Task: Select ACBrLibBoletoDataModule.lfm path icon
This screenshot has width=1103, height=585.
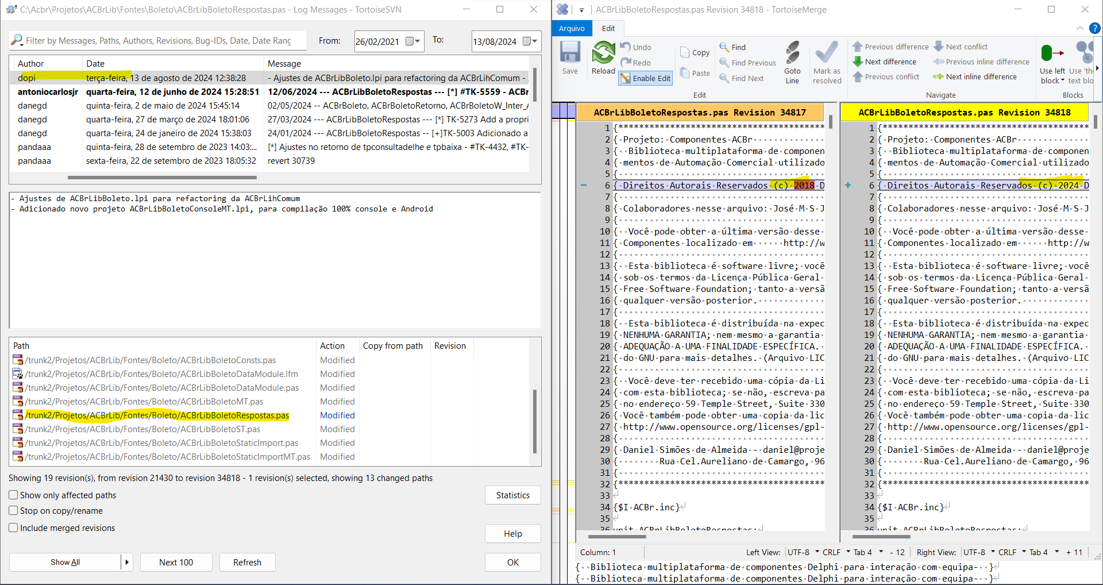Action: (x=18, y=374)
